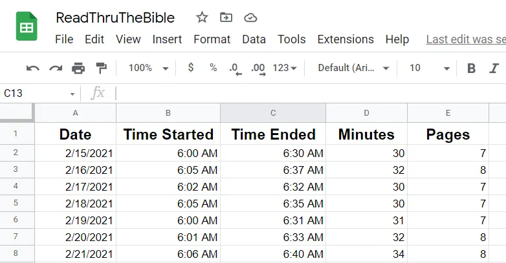Apply percent format
Viewport: 506px width, 263px height.
point(213,67)
